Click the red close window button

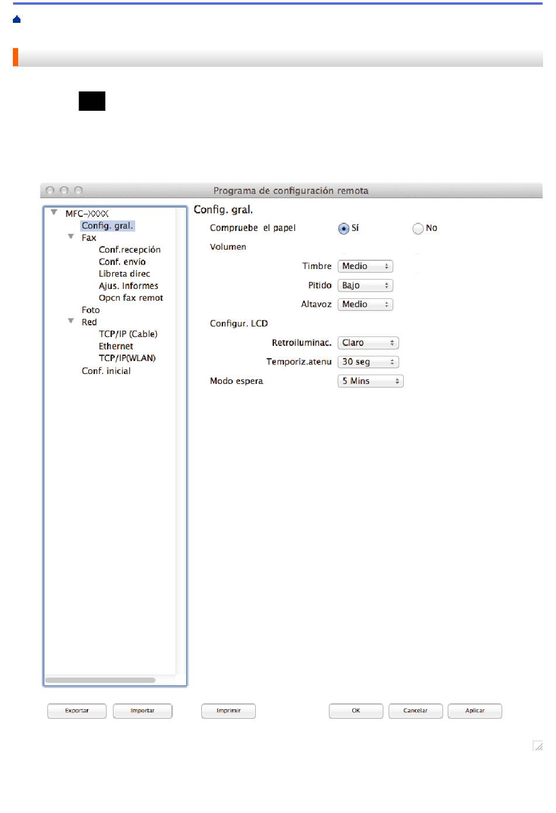point(50,191)
